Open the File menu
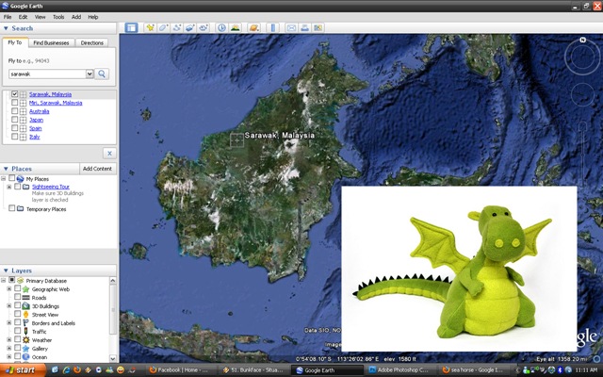Viewport: 603px width, 377px height. 8,17
